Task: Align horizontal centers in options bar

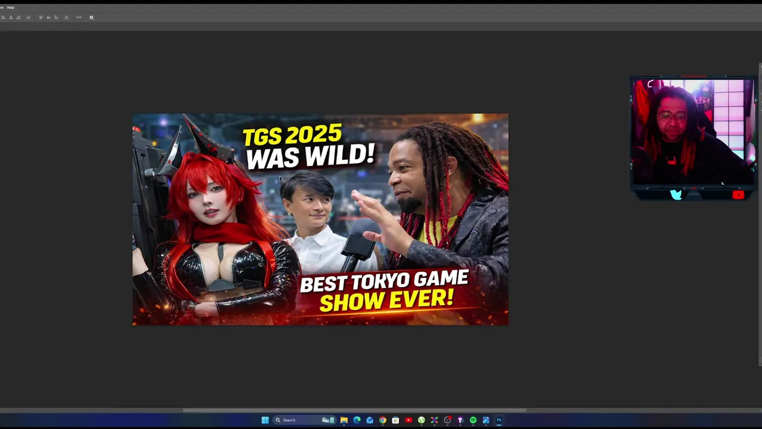Action: 11,17
